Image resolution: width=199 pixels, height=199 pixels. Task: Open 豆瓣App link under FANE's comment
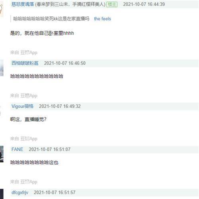[x=29, y=182]
